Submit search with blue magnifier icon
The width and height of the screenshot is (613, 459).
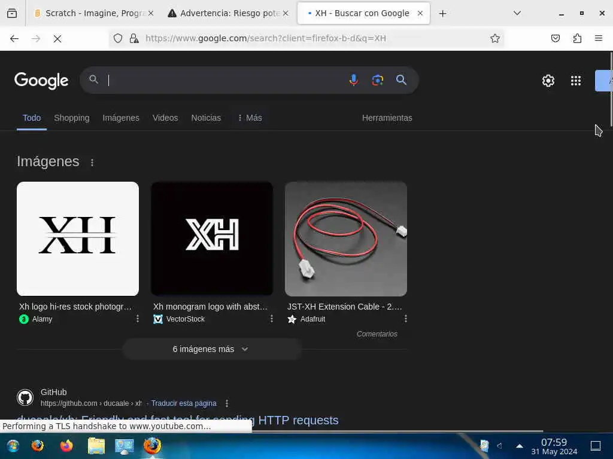(x=401, y=80)
